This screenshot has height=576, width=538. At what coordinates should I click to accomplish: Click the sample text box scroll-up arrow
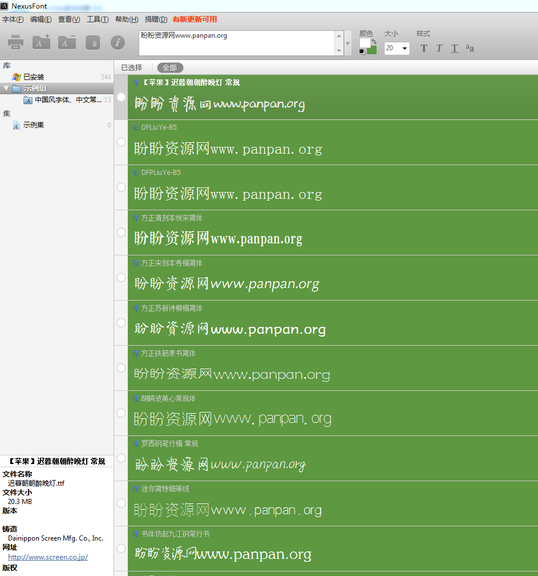339,36
